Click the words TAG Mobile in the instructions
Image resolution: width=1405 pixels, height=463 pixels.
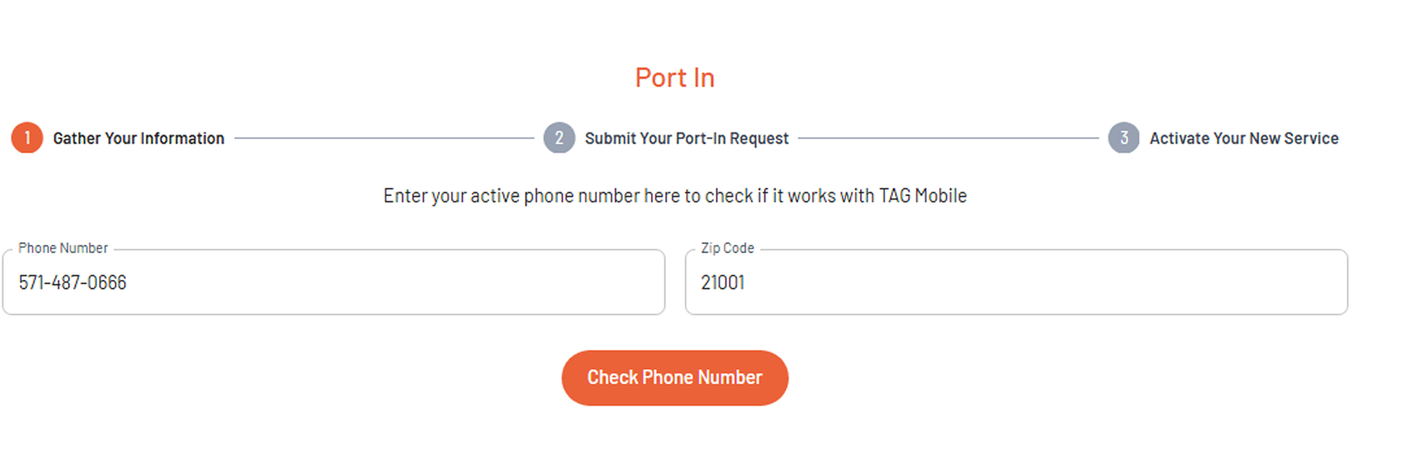point(922,196)
